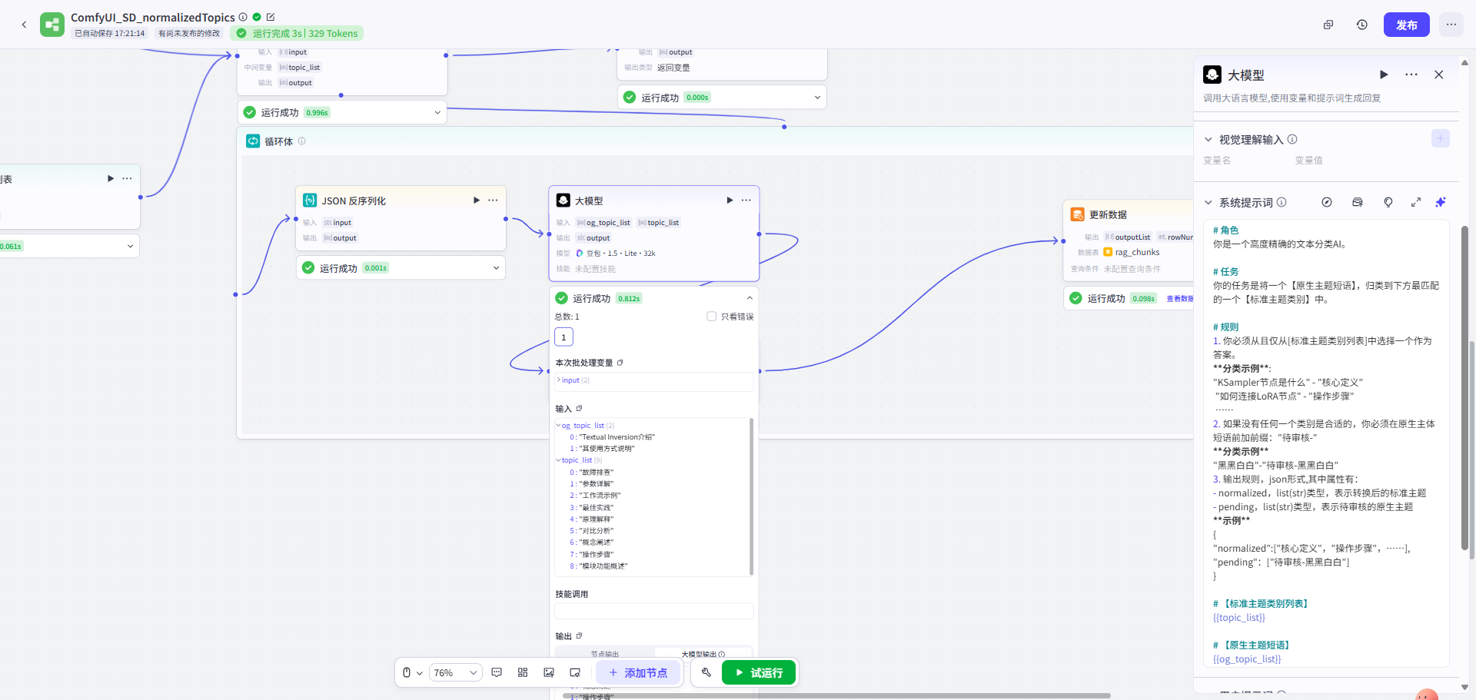The width and height of the screenshot is (1476, 700).
Task: Open the run history clock icon
Action: (1361, 25)
